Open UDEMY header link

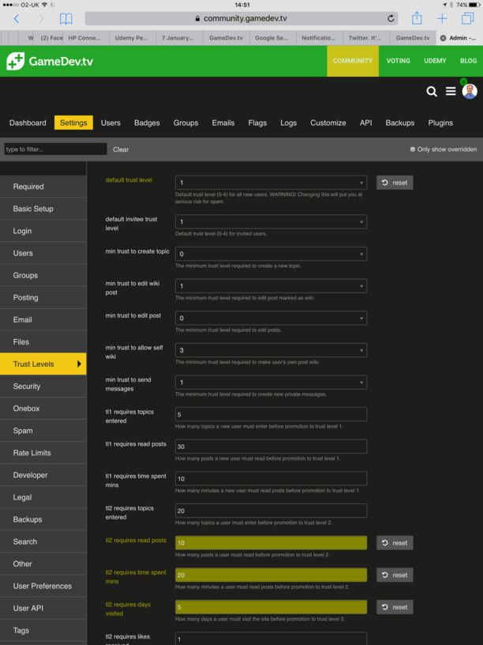click(x=435, y=61)
